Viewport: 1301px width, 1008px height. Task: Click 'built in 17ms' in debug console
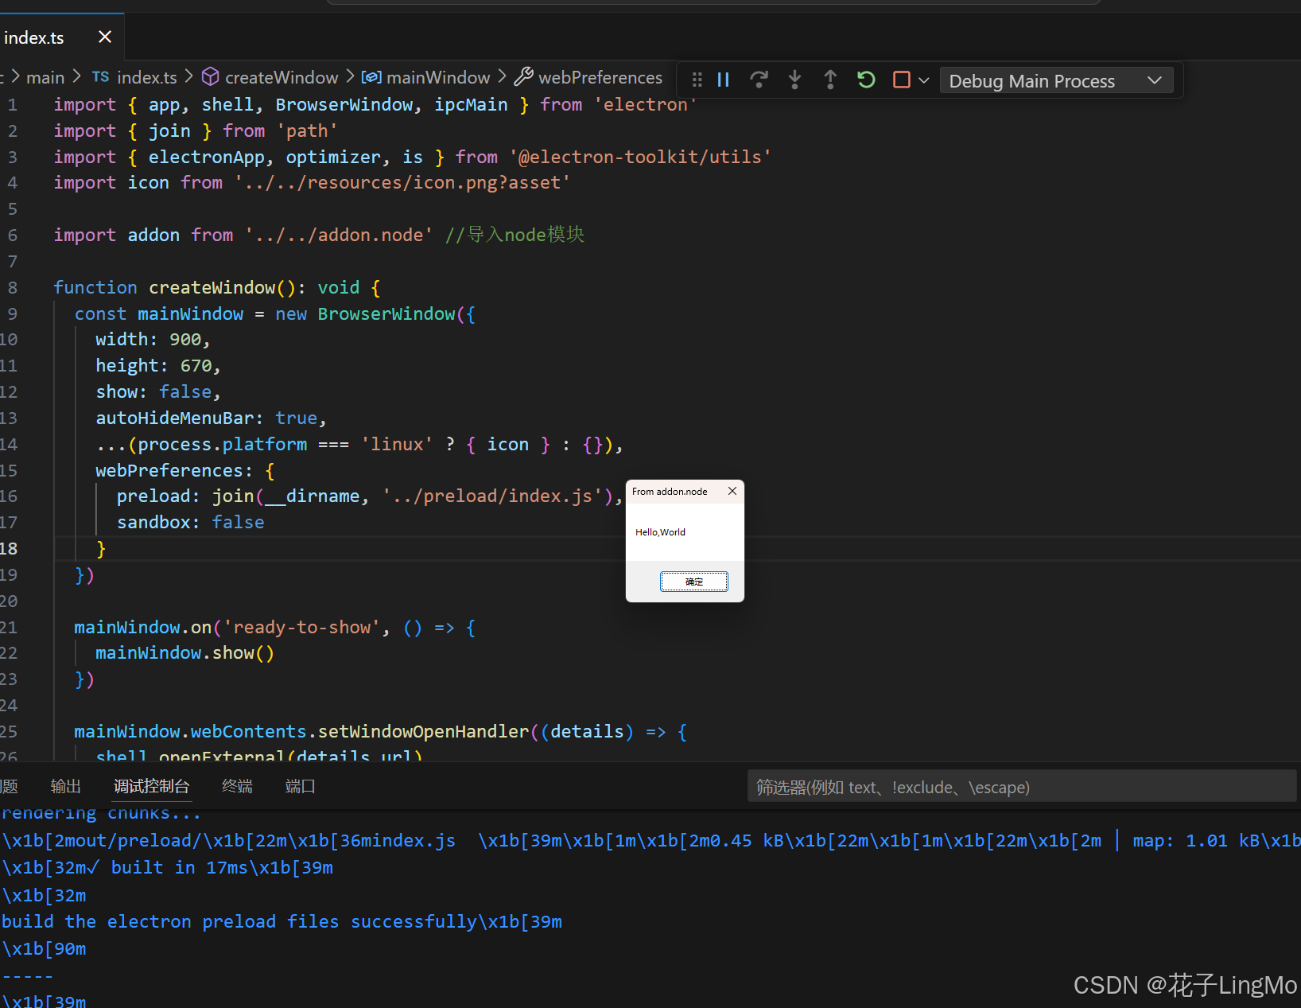coord(180,867)
